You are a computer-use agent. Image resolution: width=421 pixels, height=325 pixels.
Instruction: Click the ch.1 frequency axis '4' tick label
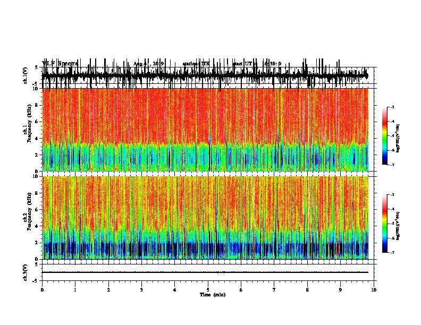click(37, 139)
